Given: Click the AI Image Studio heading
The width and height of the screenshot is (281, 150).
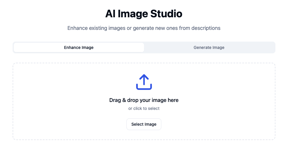Looking at the screenshot, I should coord(144,13).
